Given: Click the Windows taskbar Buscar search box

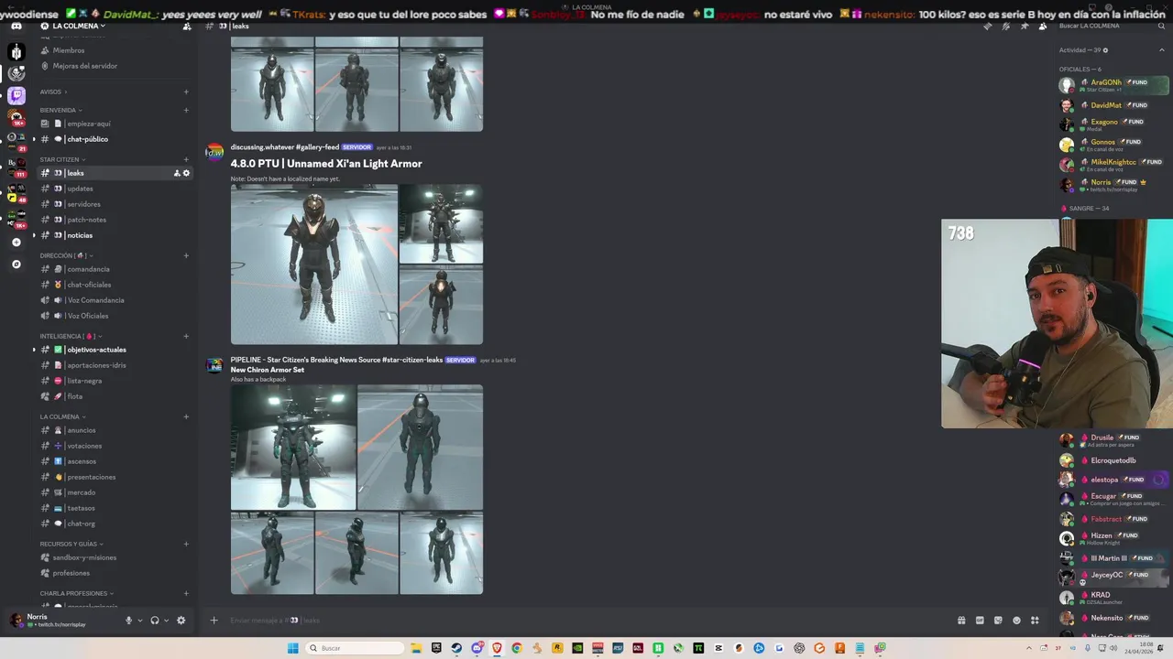Looking at the screenshot, I should point(356,648).
